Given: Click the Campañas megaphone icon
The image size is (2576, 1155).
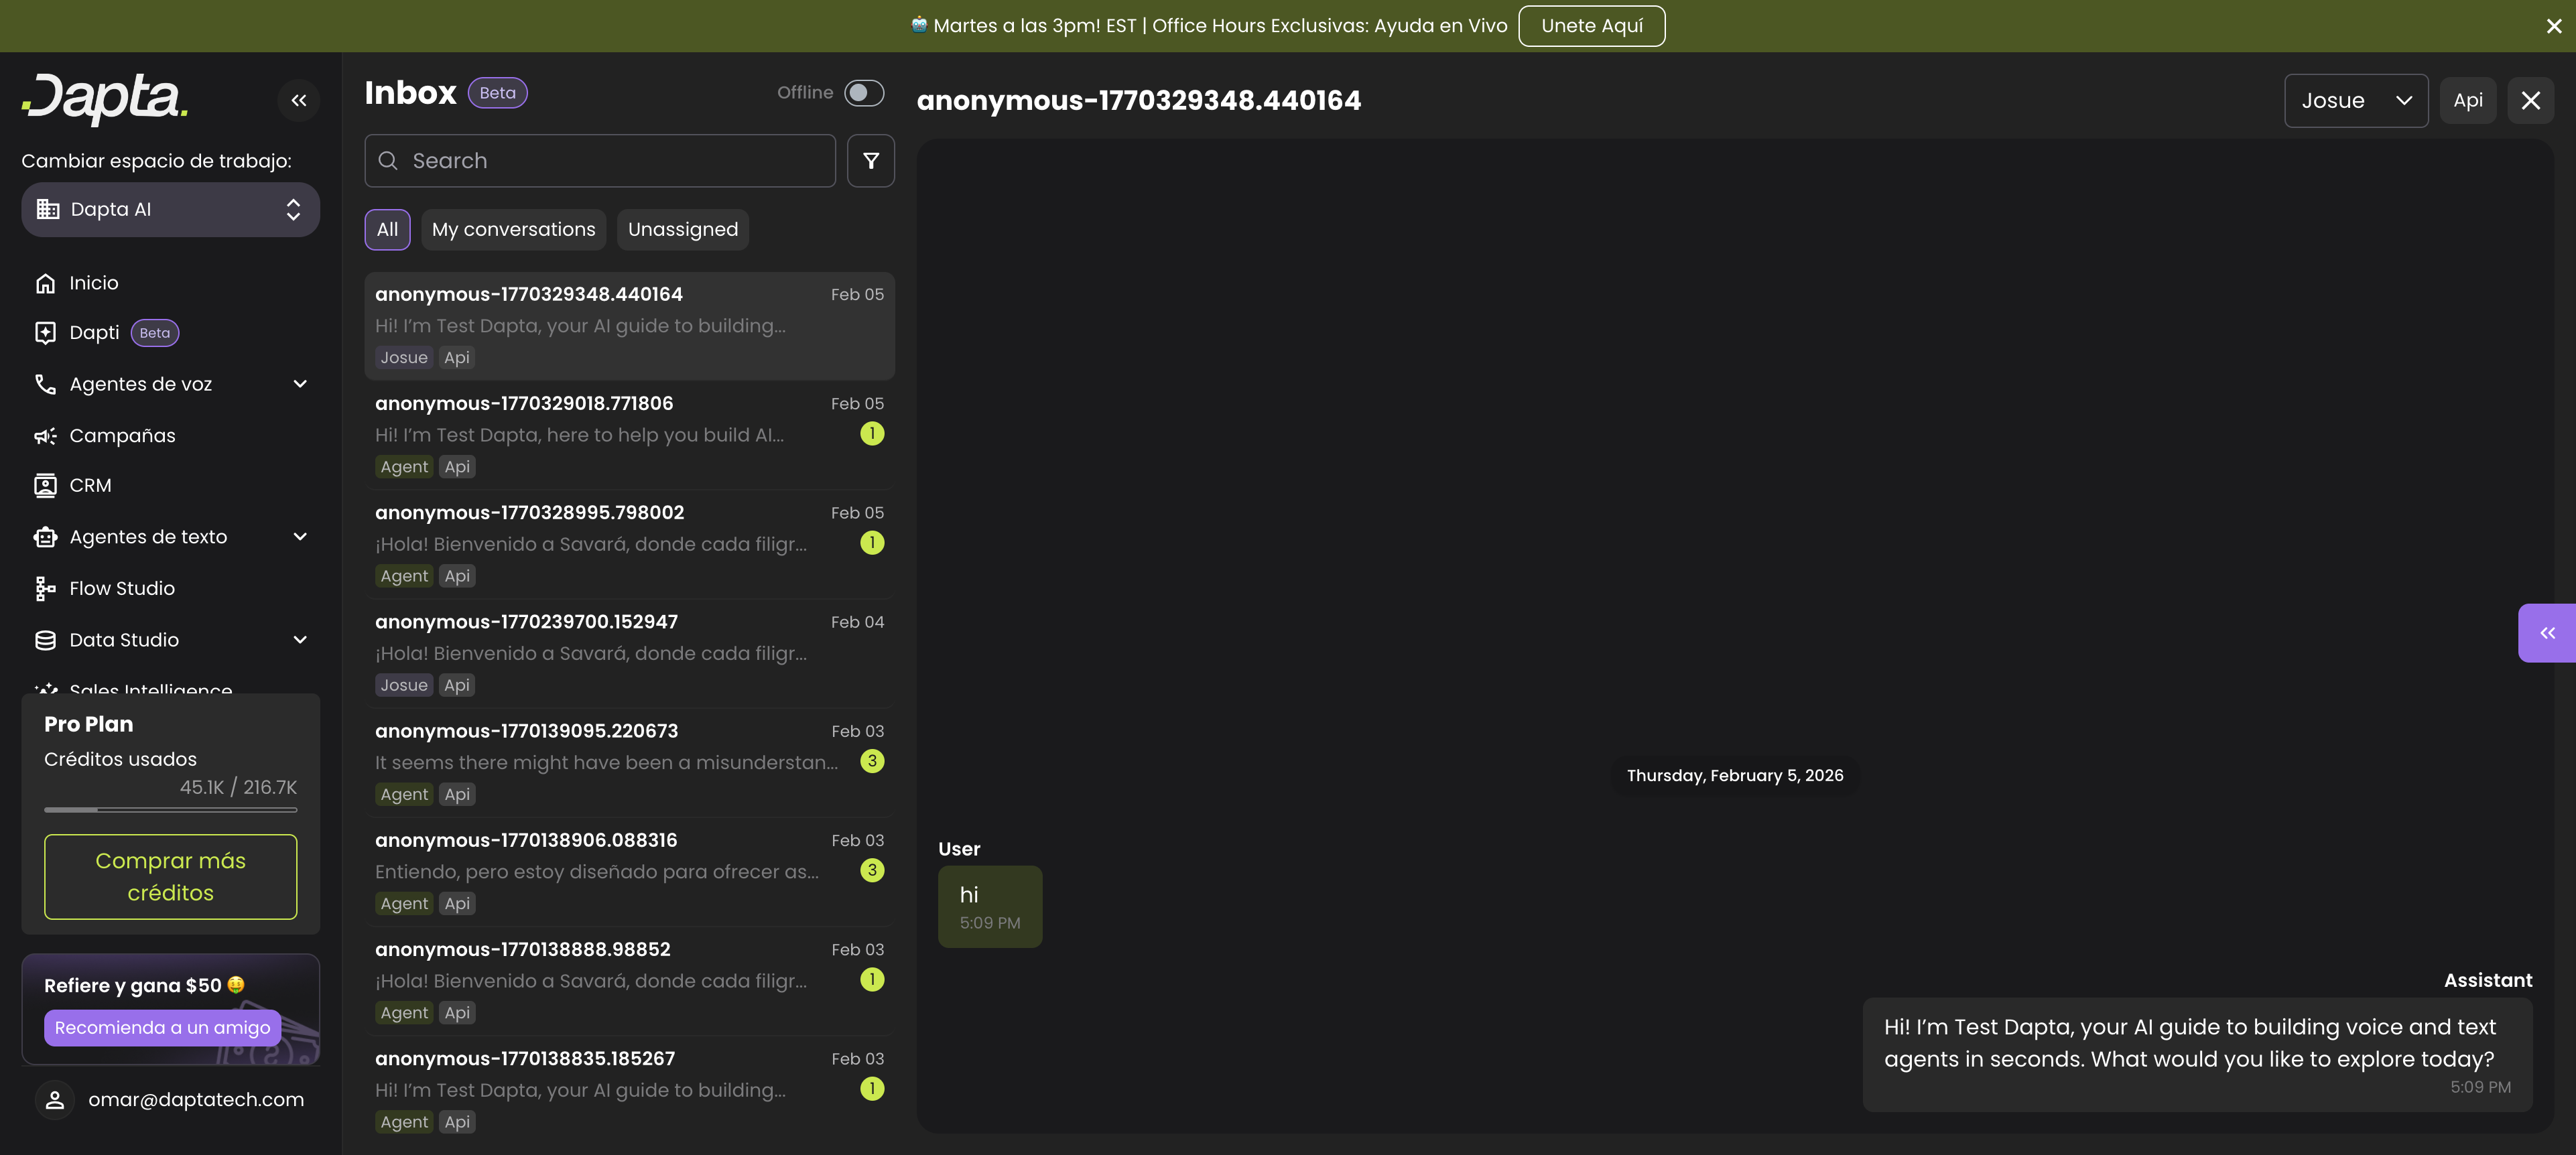Looking at the screenshot, I should pyautogui.click(x=45, y=436).
